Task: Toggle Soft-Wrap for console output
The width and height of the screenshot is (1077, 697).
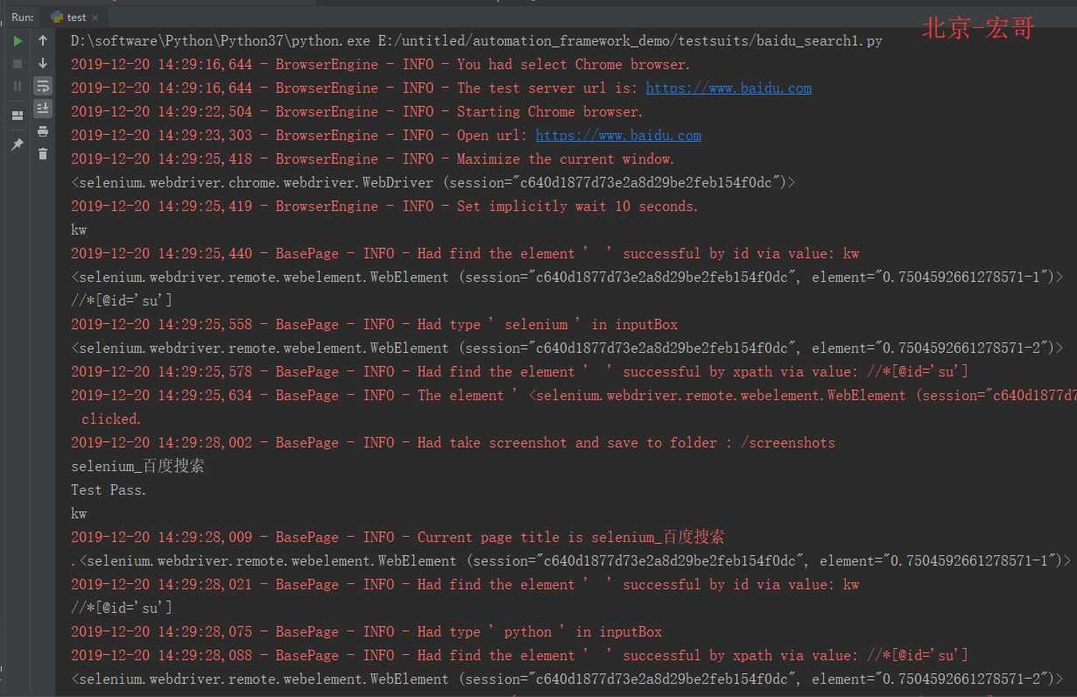Action: coord(43,86)
